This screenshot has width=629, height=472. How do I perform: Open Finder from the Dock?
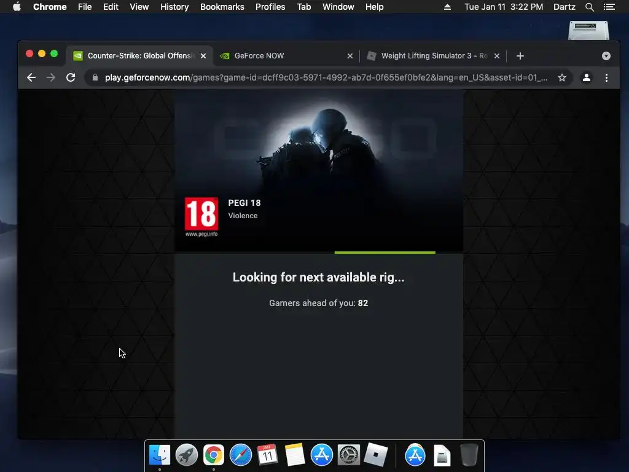(160, 455)
